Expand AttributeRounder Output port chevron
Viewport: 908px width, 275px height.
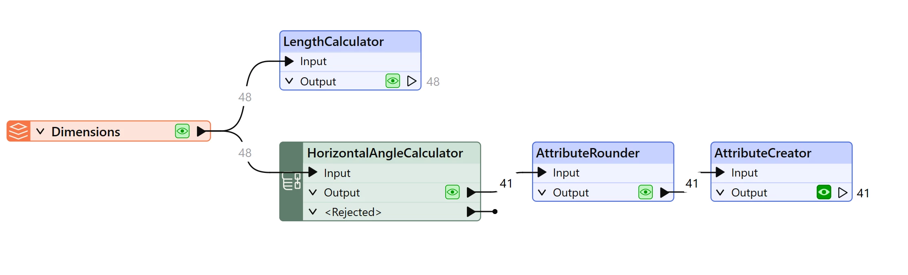coord(542,192)
